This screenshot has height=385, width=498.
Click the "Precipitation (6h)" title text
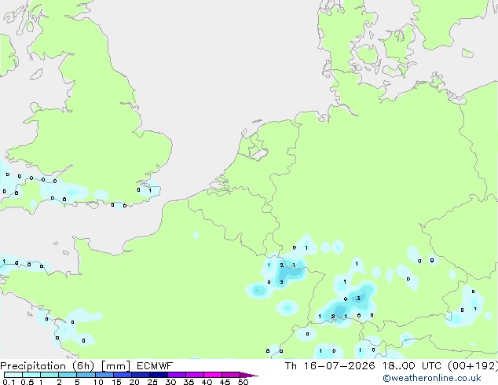coord(47,366)
